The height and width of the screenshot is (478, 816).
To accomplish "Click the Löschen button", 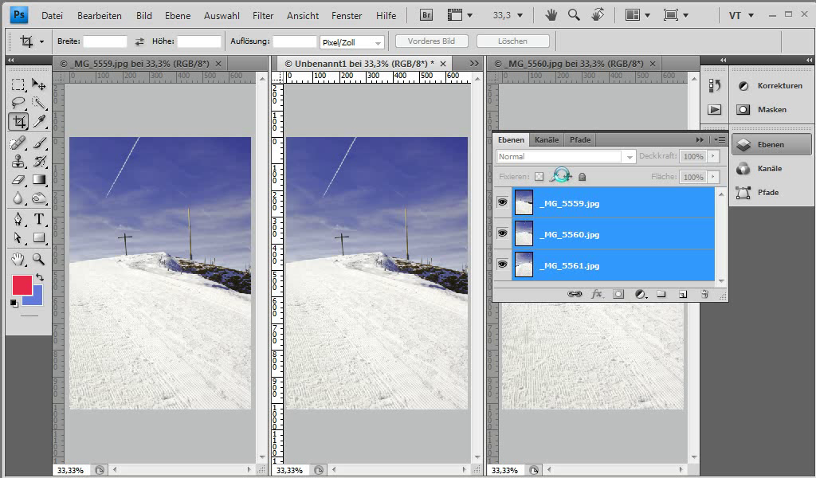I will [x=512, y=41].
